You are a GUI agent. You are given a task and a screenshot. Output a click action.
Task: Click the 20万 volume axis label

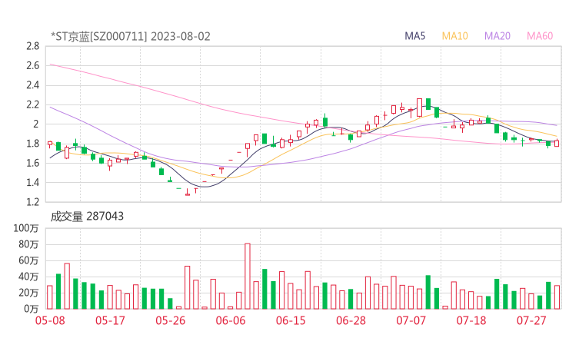click(x=28, y=293)
